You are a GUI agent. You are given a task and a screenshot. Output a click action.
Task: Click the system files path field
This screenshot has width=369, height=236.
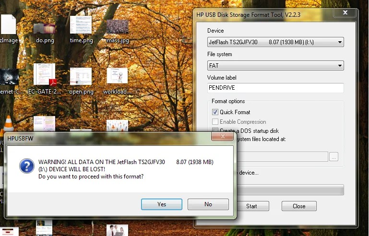[282, 157]
